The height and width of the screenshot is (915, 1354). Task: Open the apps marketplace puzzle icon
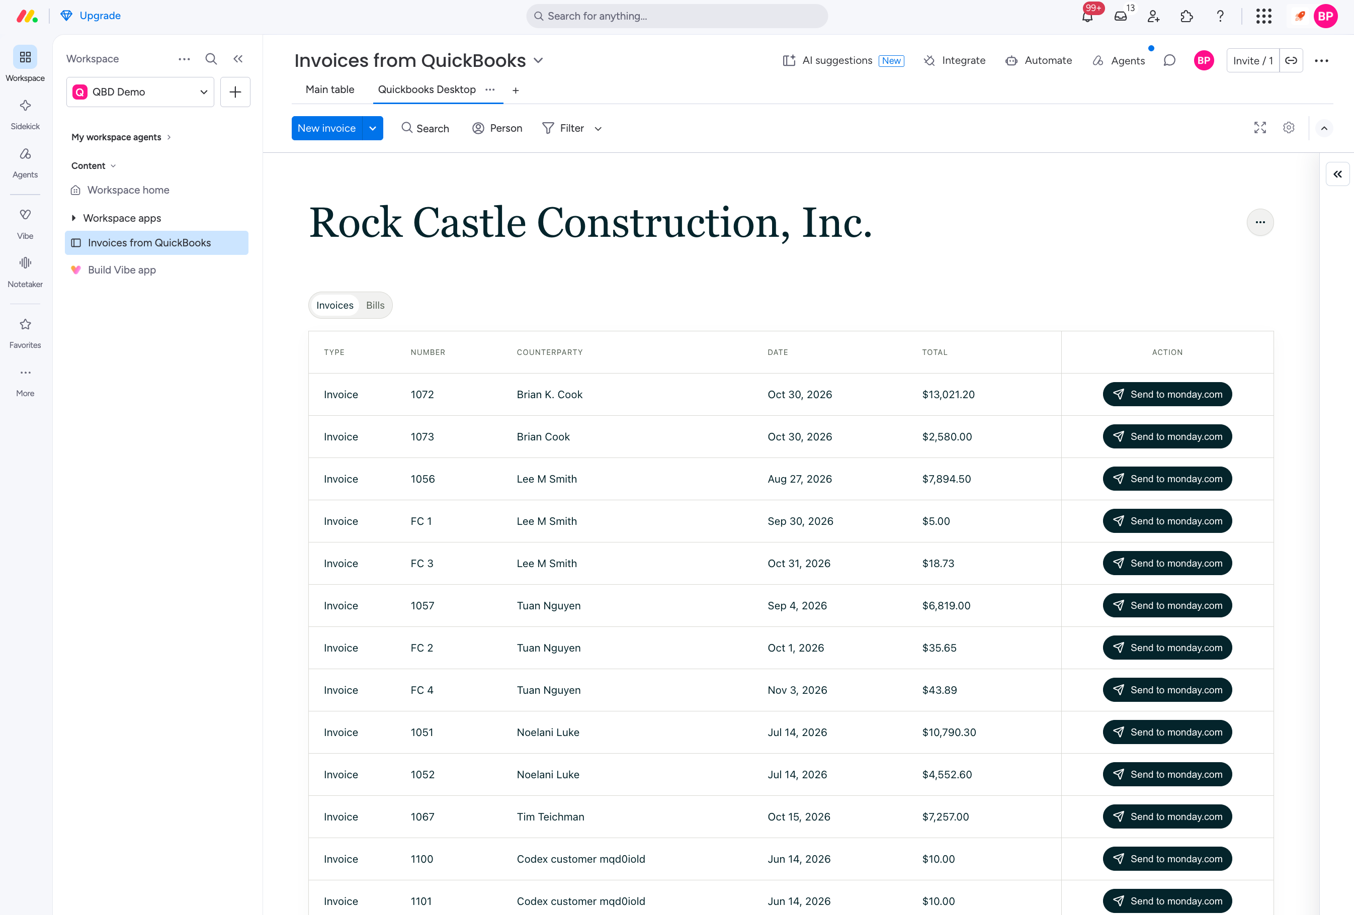click(x=1187, y=16)
